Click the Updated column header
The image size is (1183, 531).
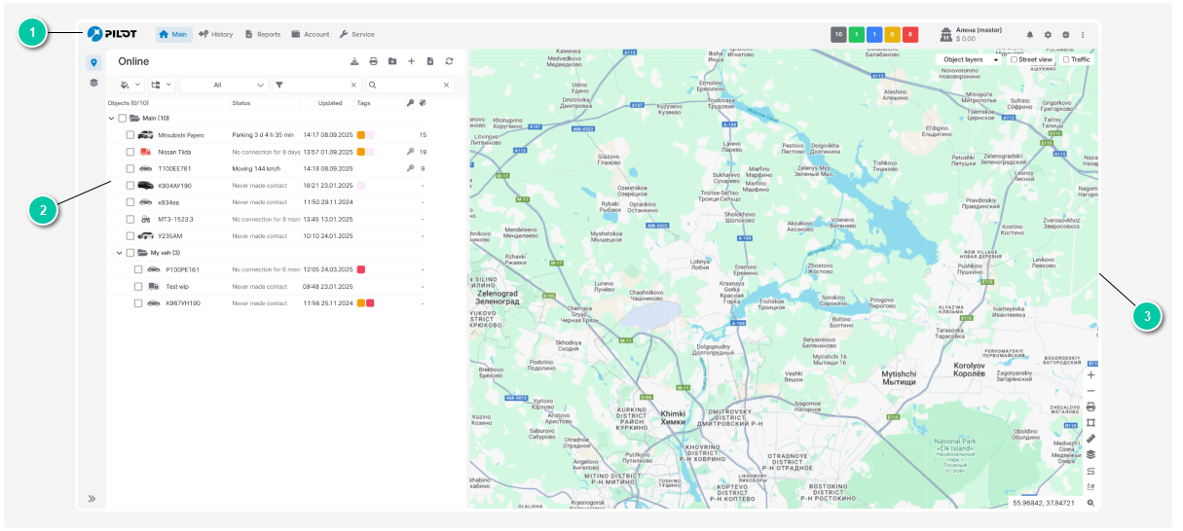(x=329, y=102)
